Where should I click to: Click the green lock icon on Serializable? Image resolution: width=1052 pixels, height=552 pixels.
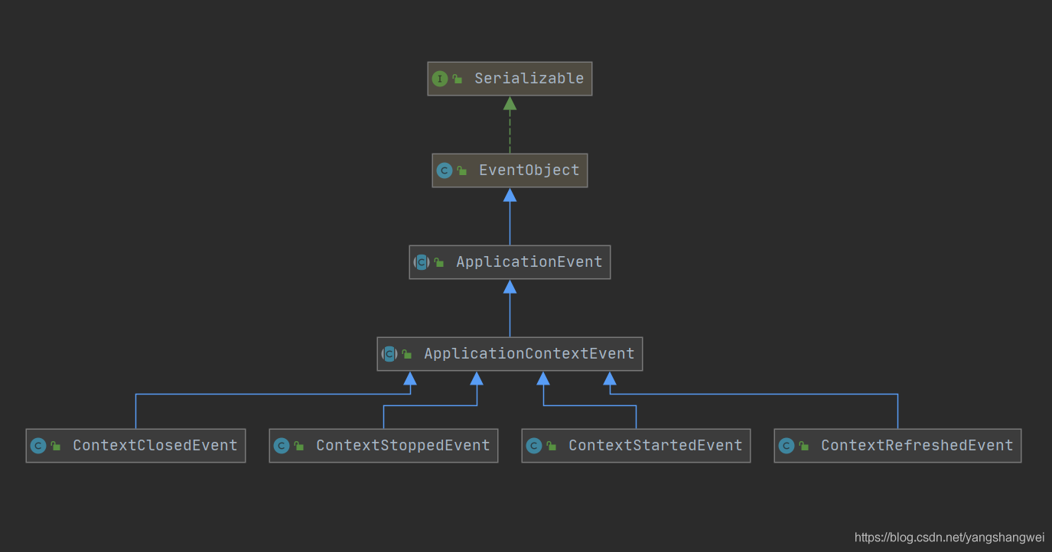point(458,79)
